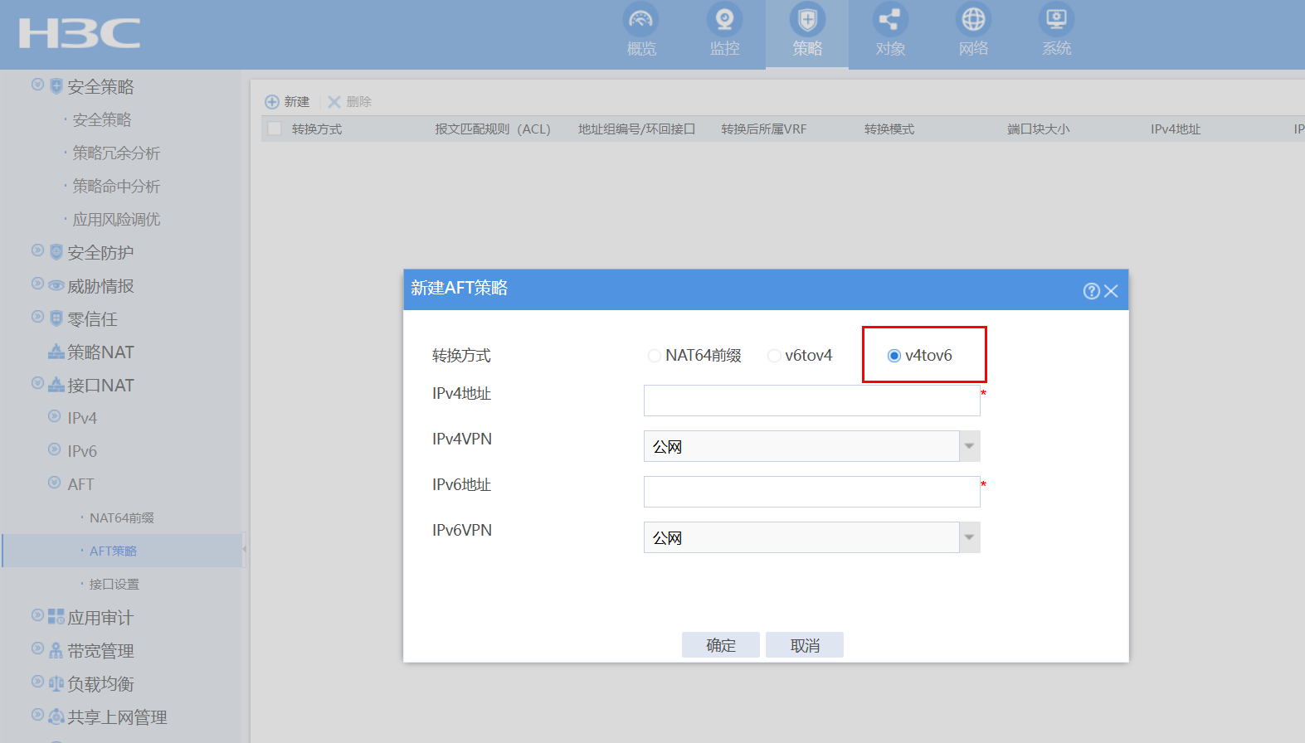Screen dimensions: 1305x743
Task: Click the sidebar collapse handle
Action: click(244, 549)
